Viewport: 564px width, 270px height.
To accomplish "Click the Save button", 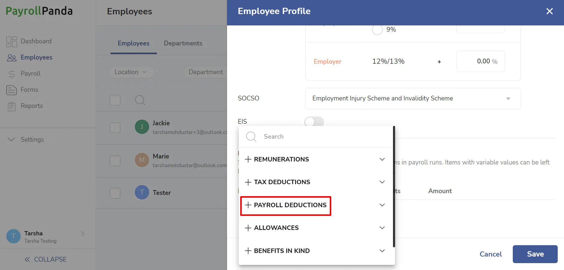I will (x=535, y=254).
